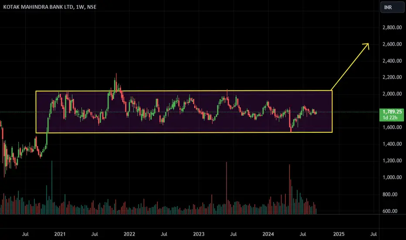Image resolution: width=406 pixels, height=240 pixels.
Task: Click the 1,600.00 price axis label
Action: pos(392,127)
